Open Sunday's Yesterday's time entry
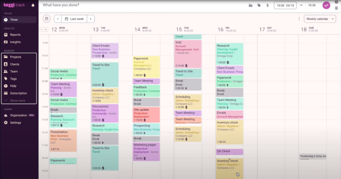 tap(313, 157)
